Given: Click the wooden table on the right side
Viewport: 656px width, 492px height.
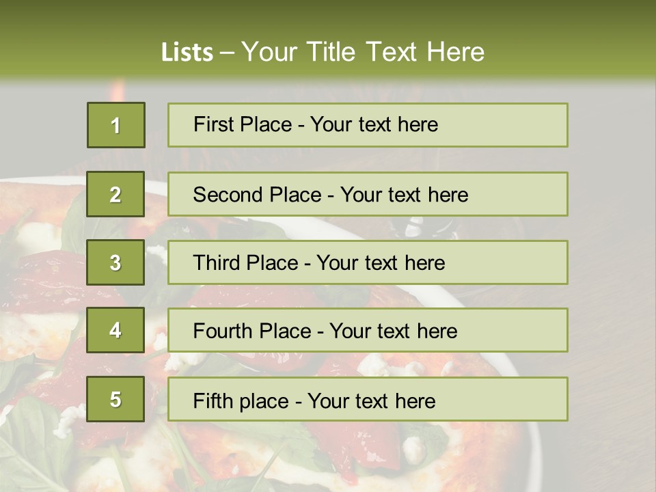Looking at the screenshot, I should click(x=611, y=293).
